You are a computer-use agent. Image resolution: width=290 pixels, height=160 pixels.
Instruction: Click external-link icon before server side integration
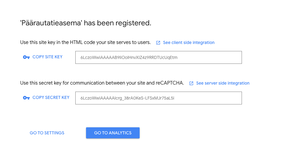point(191,83)
